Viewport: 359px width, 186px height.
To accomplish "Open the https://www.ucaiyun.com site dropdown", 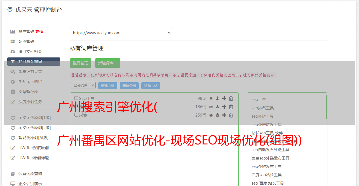I will pos(121,33).
